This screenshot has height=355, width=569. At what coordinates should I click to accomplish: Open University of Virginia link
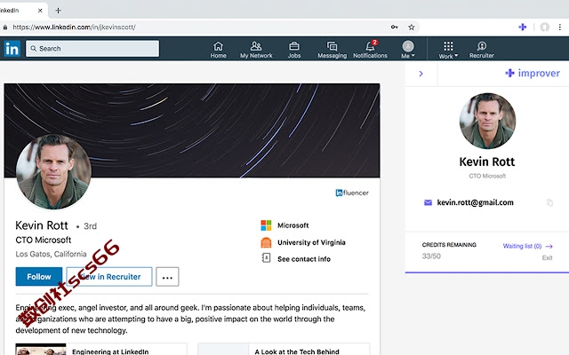(x=311, y=242)
